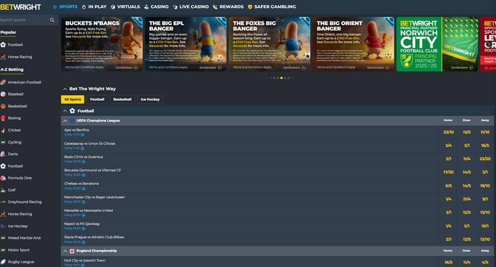Viewport: 496px width, 267px height.
Task: Open The Foxes Big Banger promotion
Action: coord(270,44)
